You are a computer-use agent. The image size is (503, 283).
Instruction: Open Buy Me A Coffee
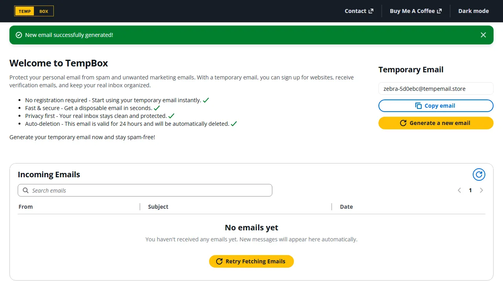pyautogui.click(x=412, y=11)
